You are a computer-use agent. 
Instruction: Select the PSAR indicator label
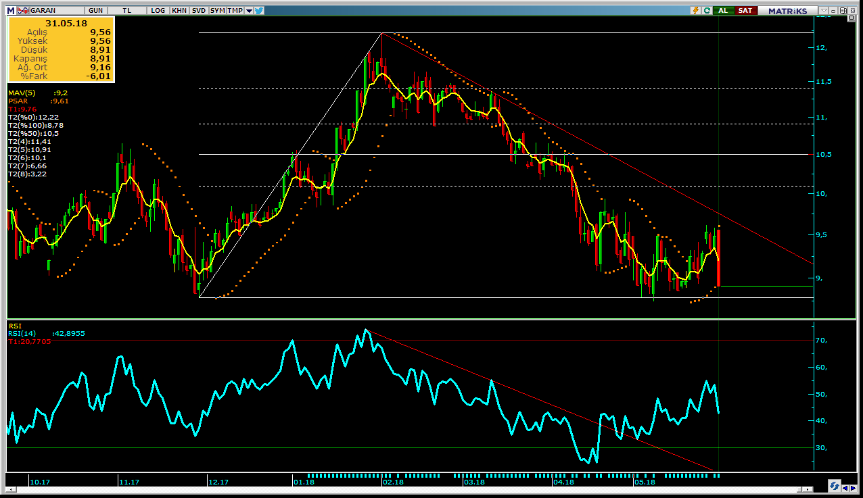[18, 101]
